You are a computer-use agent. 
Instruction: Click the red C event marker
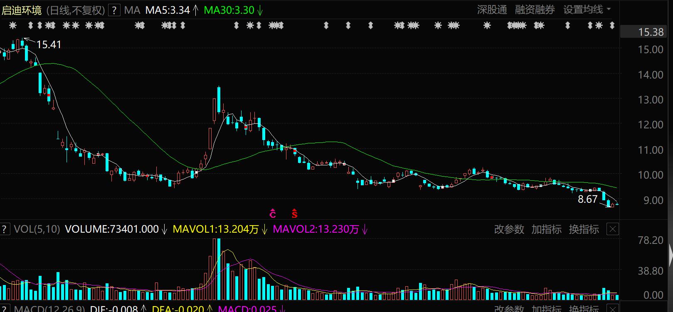(x=273, y=214)
